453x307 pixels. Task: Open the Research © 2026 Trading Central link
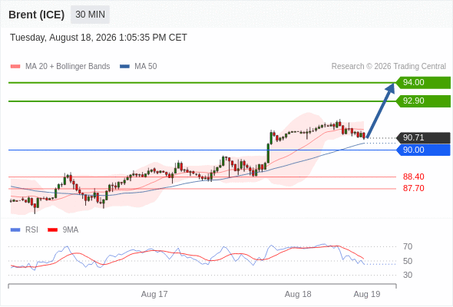point(389,67)
